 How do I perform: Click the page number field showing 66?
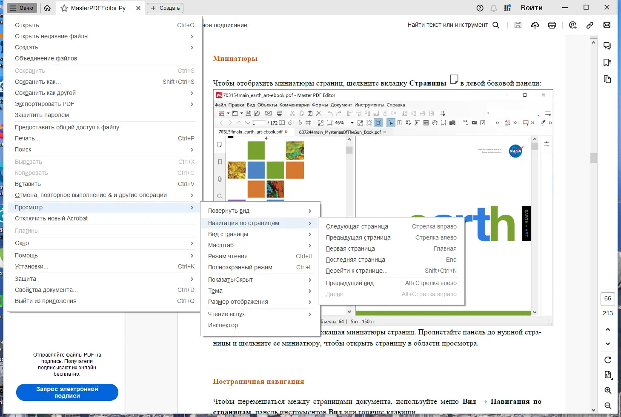click(x=608, y=299)
